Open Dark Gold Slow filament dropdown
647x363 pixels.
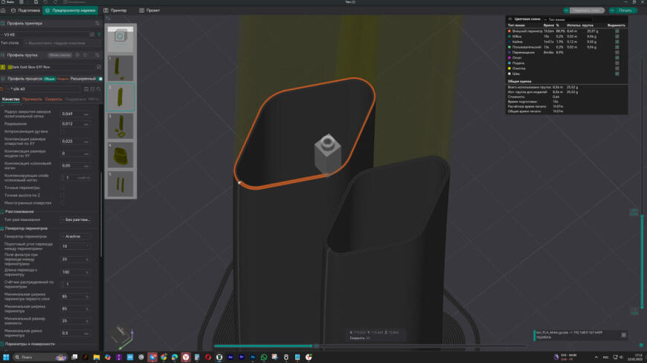tap(51, 67)
